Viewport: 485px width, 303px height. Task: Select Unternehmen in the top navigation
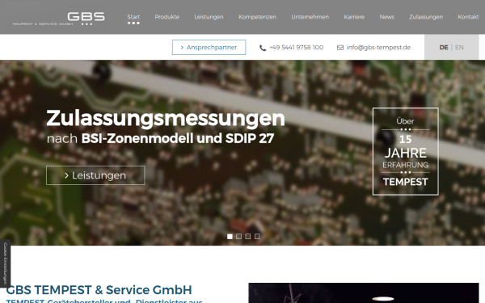click(310, 17)
